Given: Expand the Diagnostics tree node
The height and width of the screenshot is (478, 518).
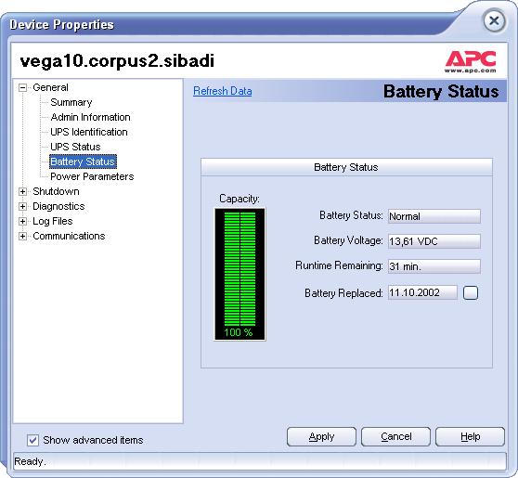Looking at the screenshot, I should (x=22, y=206).
